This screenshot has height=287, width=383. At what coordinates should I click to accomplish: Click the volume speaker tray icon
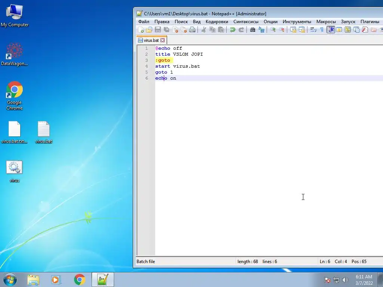pos(345,280)
